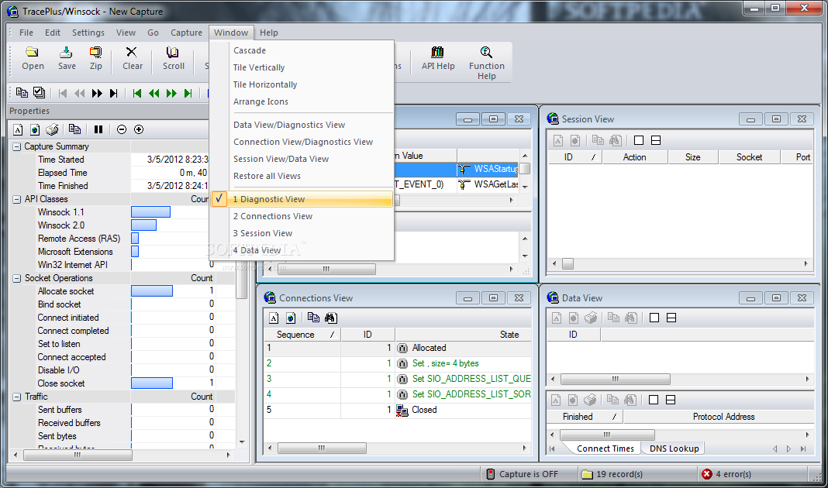This screenshot has width=828, height=488.
Task: Sort by Action column in Session View
Action: [635, 157]
